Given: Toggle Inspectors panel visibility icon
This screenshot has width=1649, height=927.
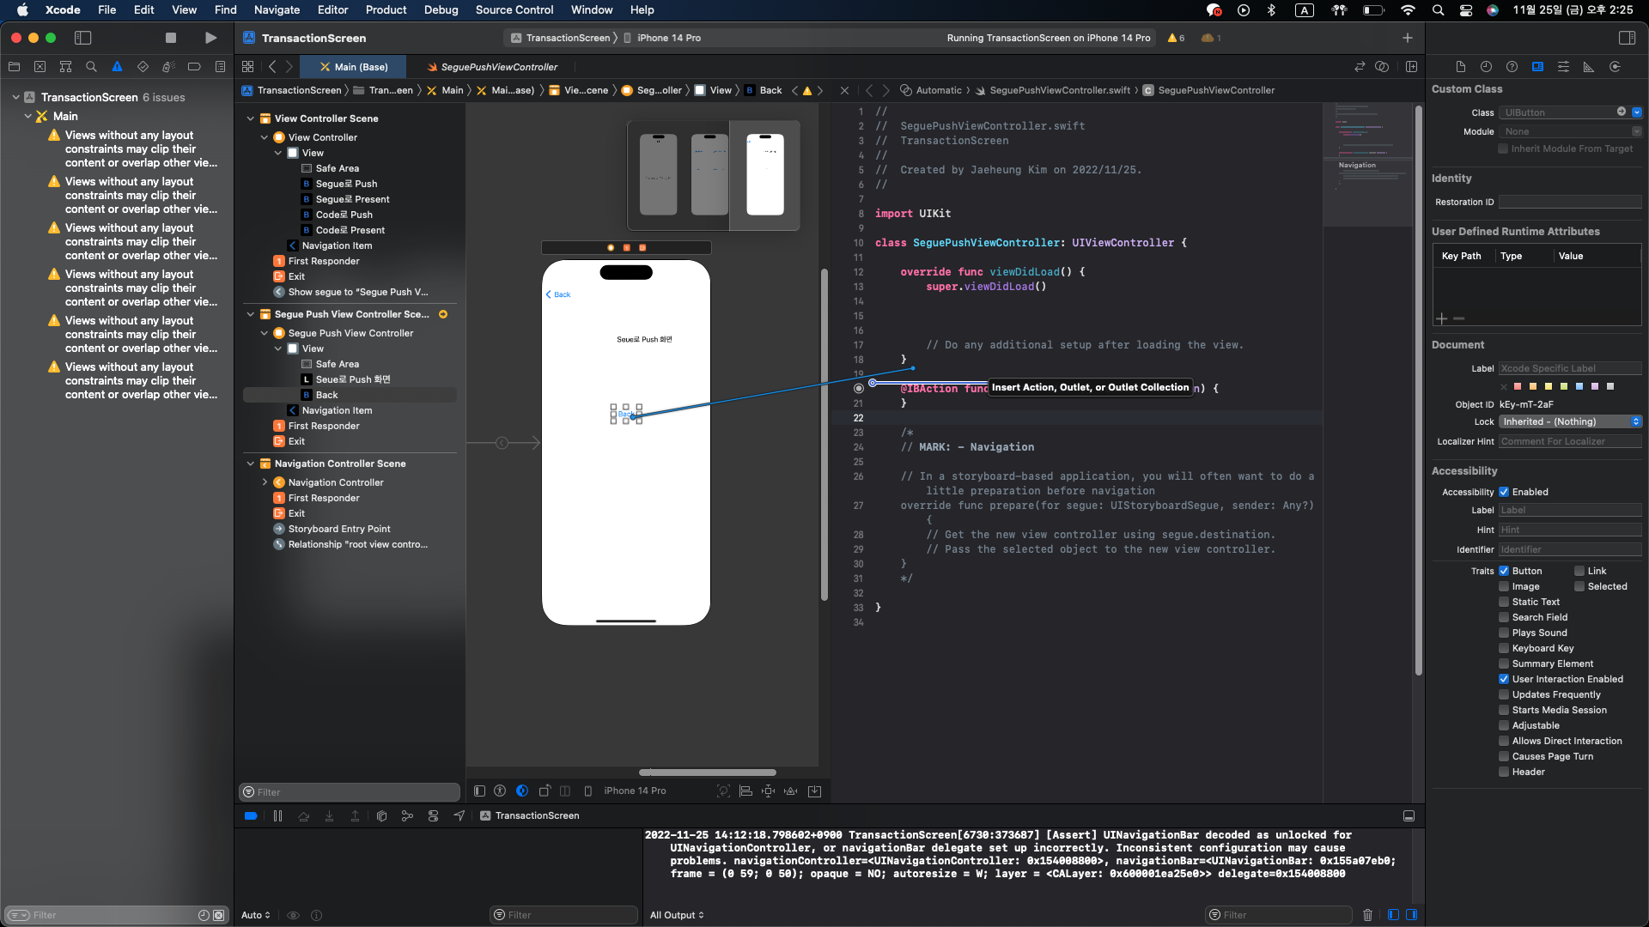Looking at the screenshot, I should 1627,38.
